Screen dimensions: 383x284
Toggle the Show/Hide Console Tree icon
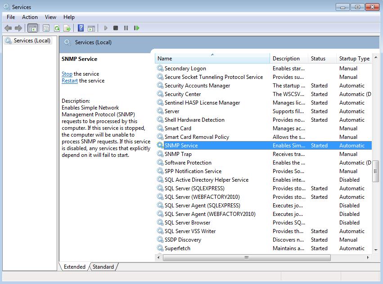32,28
